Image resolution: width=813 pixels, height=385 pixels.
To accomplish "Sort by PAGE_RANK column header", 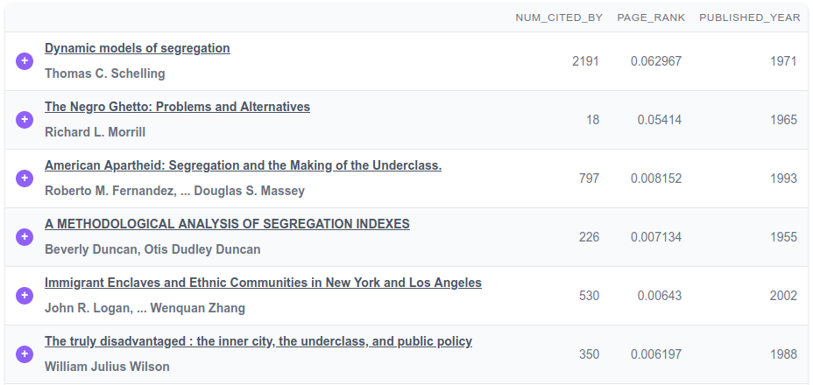I will [x=649, y=17].
